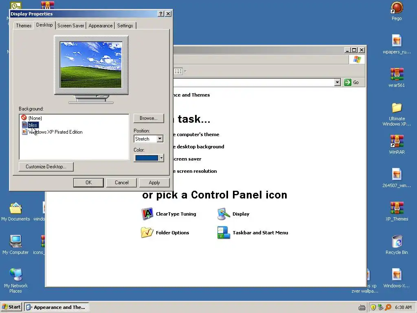Click the Browse... button
The width and height of the screenshot is (417, 313).
[x=148, y=118]
